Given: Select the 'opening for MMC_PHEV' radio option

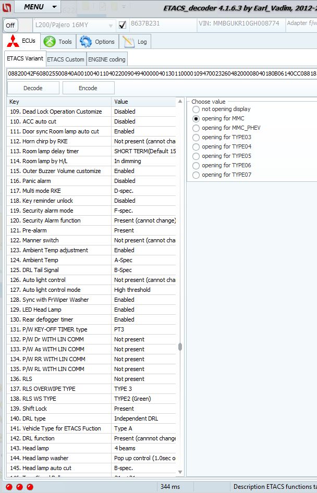Looking at the screenshot, I should [x=196, y=128].
